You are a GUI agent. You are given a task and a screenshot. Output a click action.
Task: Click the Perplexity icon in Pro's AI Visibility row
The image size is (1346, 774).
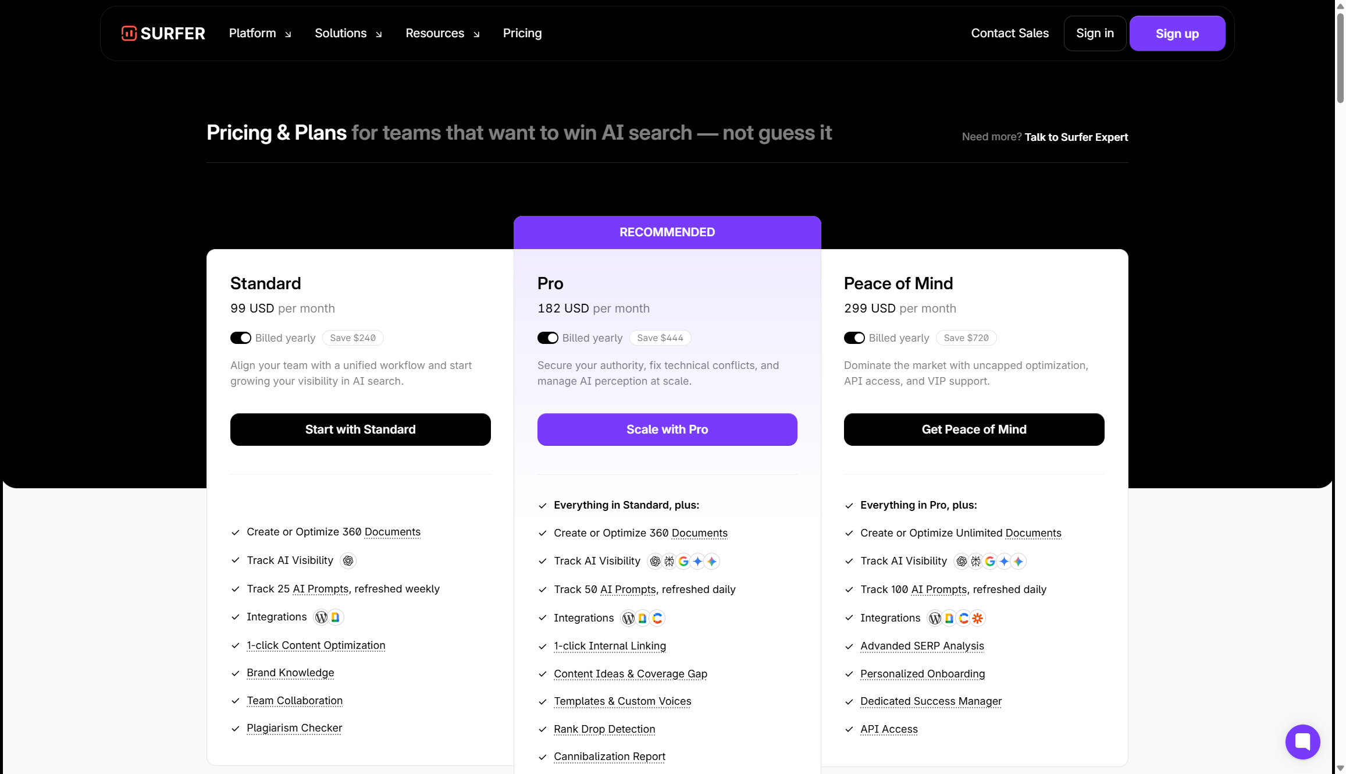click(669, 561)
